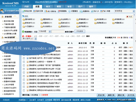The height and width of the screenshot is (102, 136).
Task: Check the box for the 全球最高 article
Action: pos(24,65)
